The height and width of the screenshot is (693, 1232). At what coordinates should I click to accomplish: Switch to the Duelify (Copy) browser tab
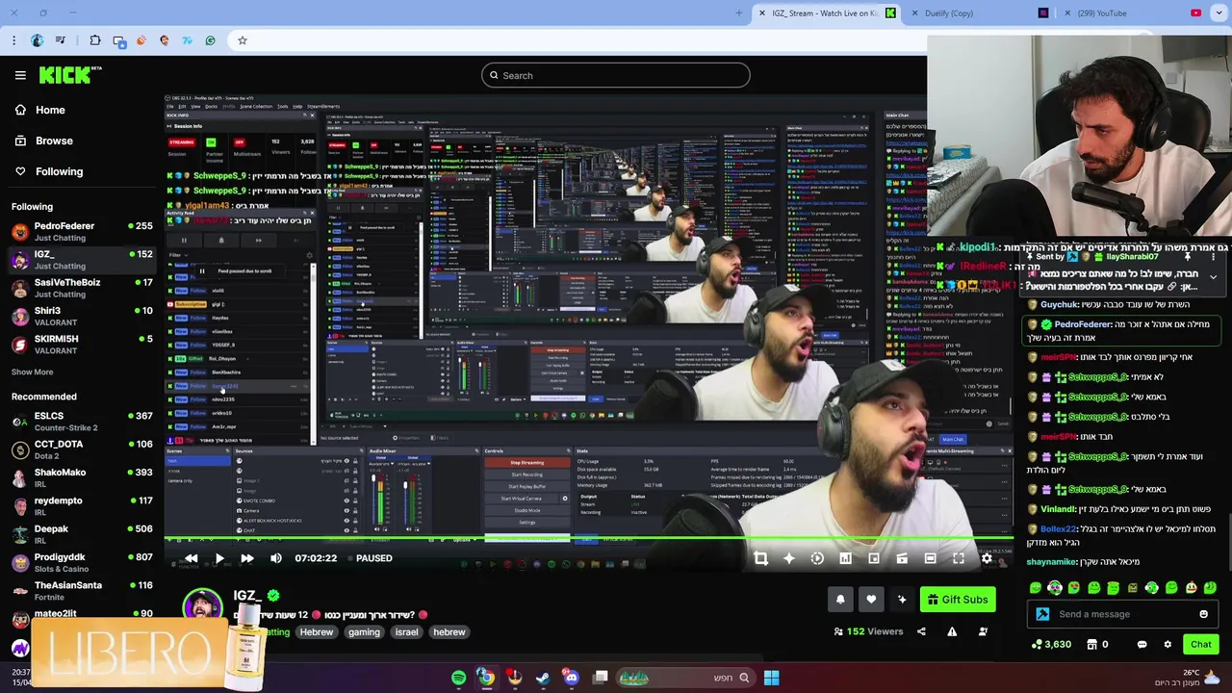pyautogui.click(x=979, y=13)
